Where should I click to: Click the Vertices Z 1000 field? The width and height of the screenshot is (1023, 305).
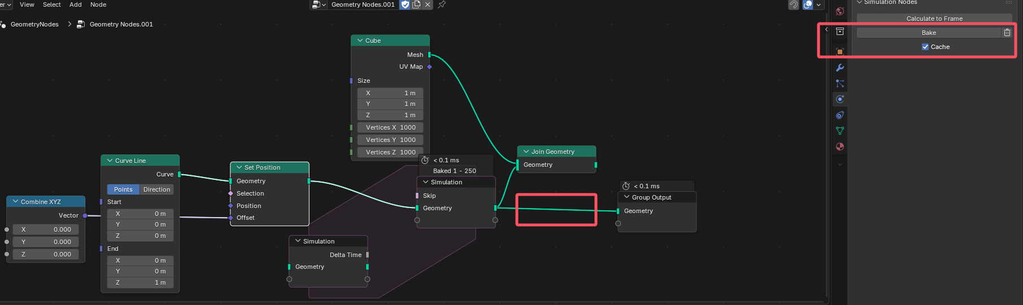390,152
